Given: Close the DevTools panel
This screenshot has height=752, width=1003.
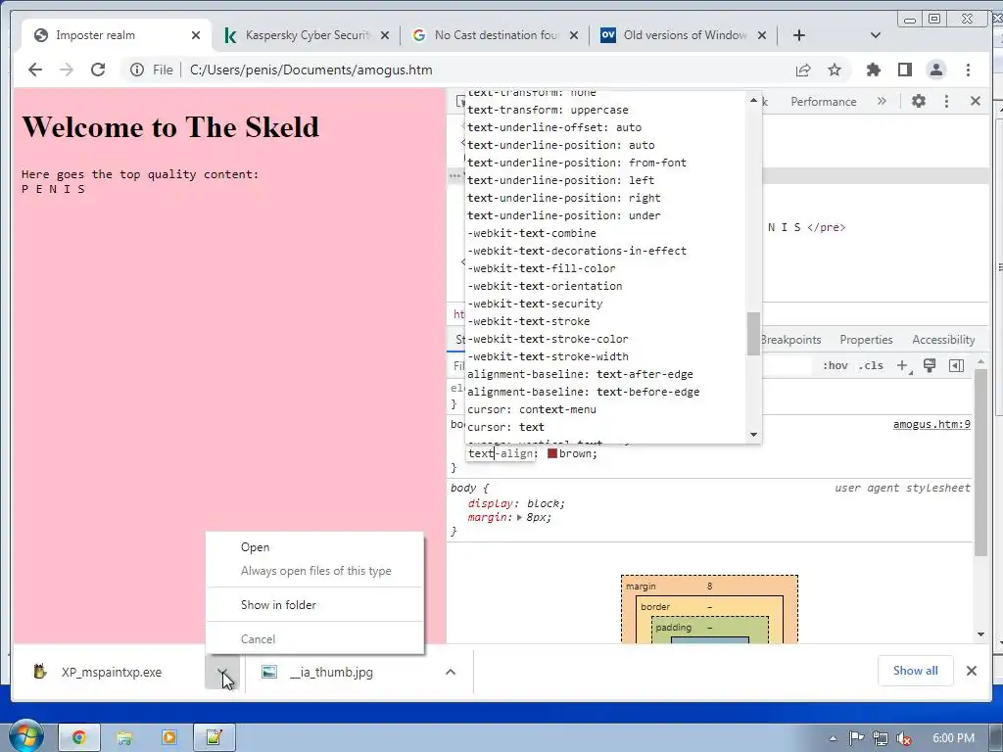Looking at the screenshot, I should pos(976,101).
